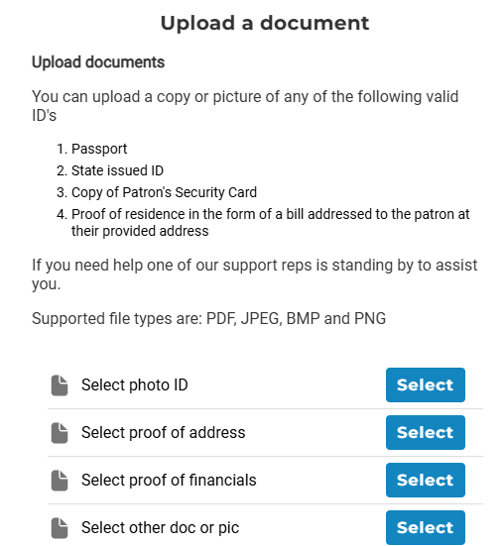Click the 'Select proof of address' label

163,432
